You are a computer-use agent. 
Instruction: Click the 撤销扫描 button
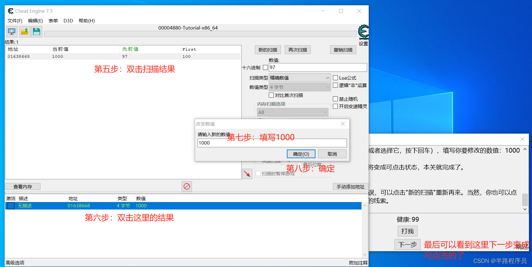(343, 50)
